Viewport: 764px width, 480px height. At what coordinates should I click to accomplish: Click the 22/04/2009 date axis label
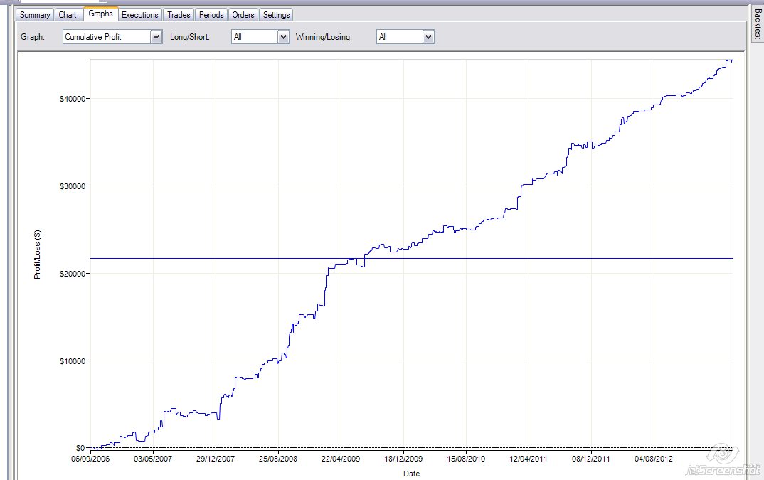(341, 460)
